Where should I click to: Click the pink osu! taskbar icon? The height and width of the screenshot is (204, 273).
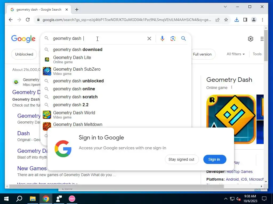72,199
